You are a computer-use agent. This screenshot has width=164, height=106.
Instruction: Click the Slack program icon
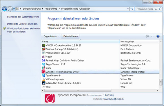click(44, 68)
